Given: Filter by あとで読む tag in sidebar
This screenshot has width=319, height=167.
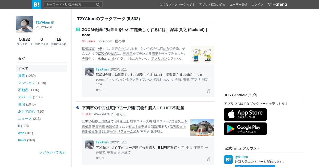Looking at the screenshot, I should coord(27,111).
